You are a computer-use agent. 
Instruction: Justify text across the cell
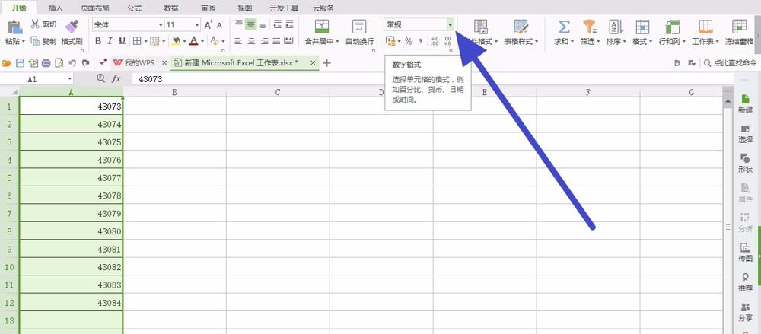277,41
